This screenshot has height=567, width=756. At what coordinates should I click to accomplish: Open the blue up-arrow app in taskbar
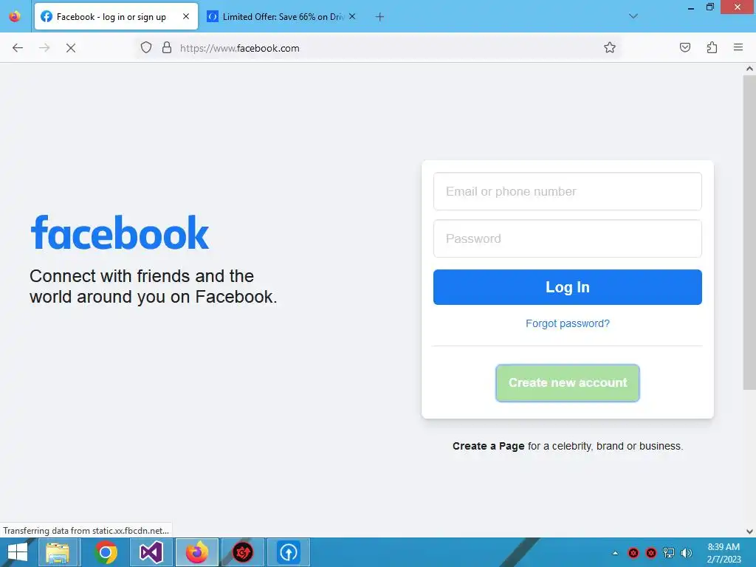pyautogui.click(x=289, y=552)
